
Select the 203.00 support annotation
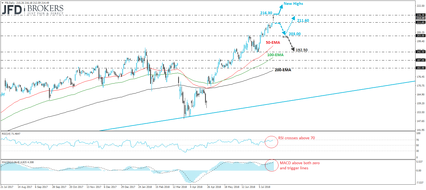(x=295, y=34)
